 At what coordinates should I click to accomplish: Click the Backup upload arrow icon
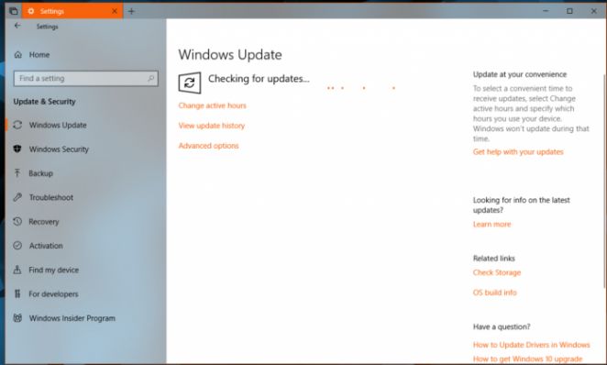tap(17, 173)
